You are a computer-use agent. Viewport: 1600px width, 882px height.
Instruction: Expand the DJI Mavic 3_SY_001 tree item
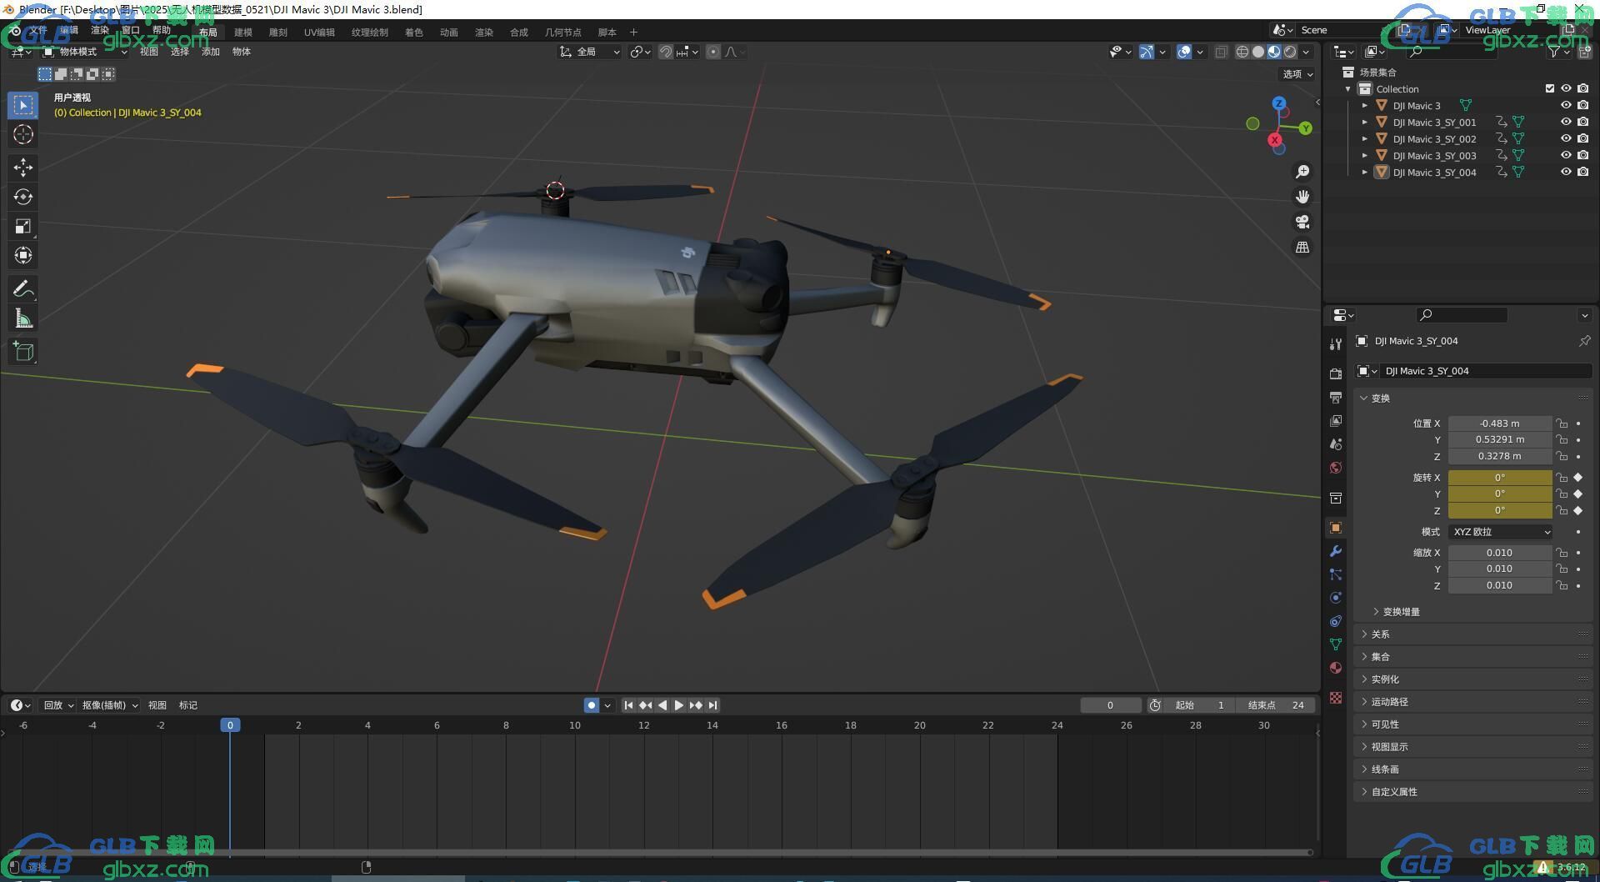pos(1365,123)
